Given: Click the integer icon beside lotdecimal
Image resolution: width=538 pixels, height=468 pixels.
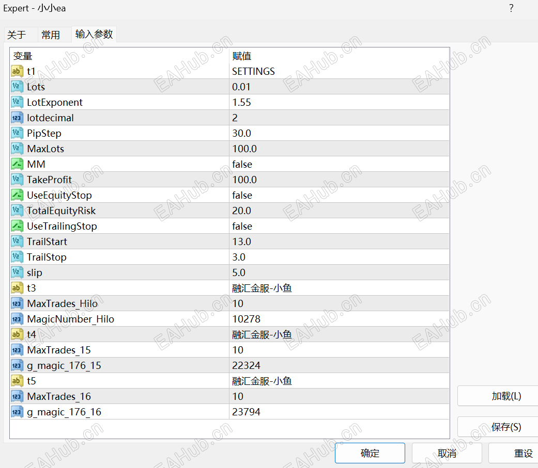Looking at the screenshot, I should pyautogui.click(x=17, y=118).
